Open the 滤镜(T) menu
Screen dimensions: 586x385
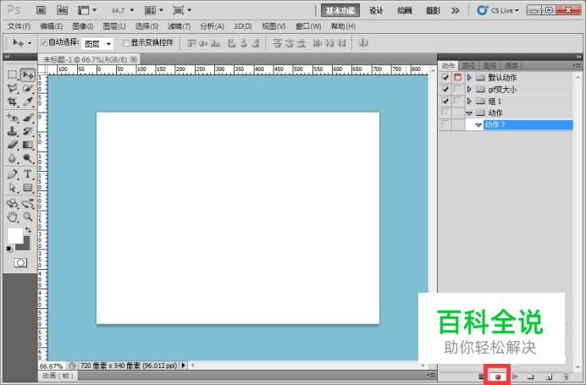pyautogui.click(x=179, y=26)
